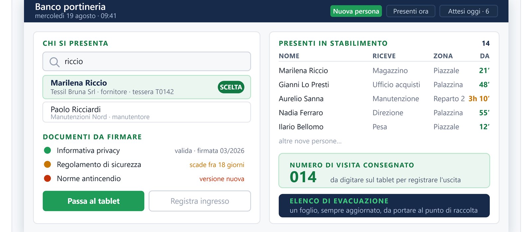The width and height of the screenshot is (532, 232).
Task: Click the 'versione nuova' status text
Action: [x=222, y=179]
